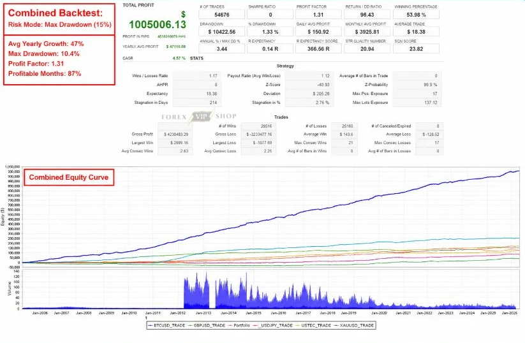Select the Monthly Avg Profit value $ 3925.81
This screenshot has width=525, height=343.
click(x=367, y=32)
